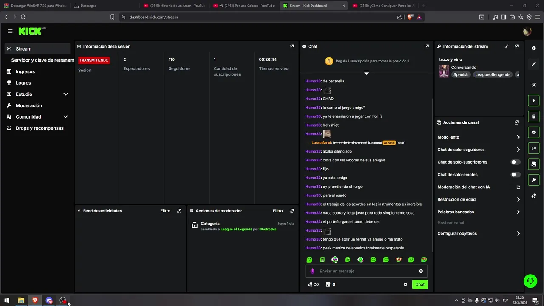
Task: Open the hamburger menu next to the Kick logo
Action: click(x=10, y=31)
